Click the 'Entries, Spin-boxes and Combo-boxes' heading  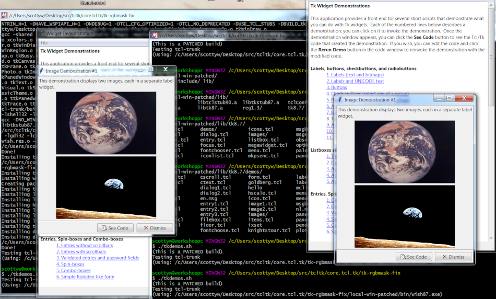pos(81,239)
